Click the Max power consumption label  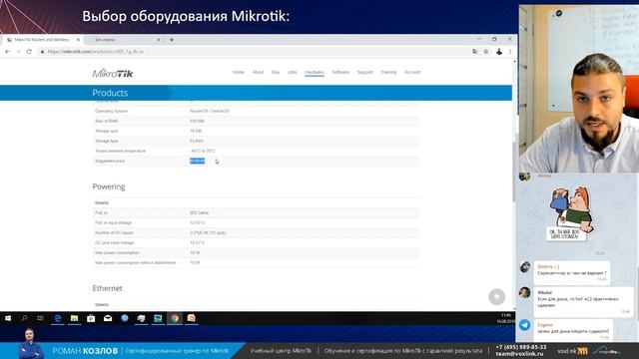[117, 252]
